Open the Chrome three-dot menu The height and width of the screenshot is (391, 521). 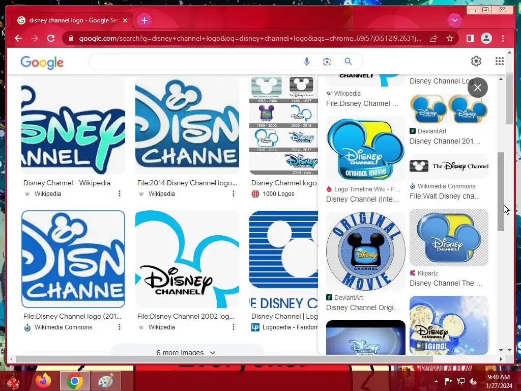[x=503, y=38]
